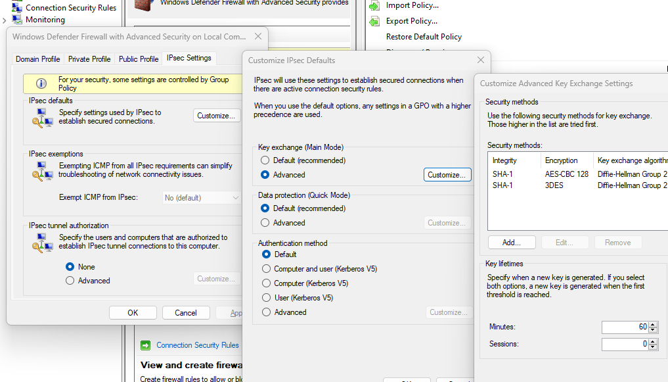This screenshot has height=382, width=668.
Task: Select Advanced authentication method
Action: 266,312
